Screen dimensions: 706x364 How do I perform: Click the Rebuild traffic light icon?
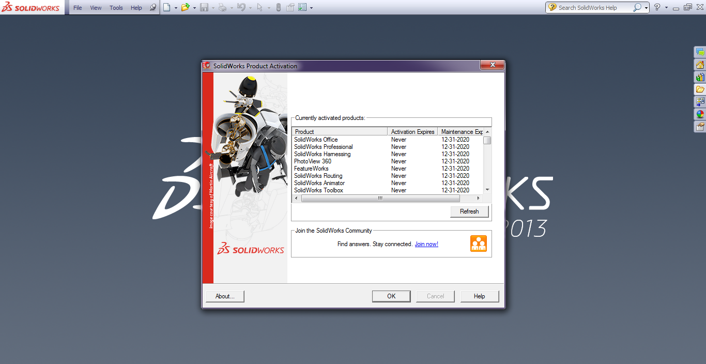(x=278, y=7)
